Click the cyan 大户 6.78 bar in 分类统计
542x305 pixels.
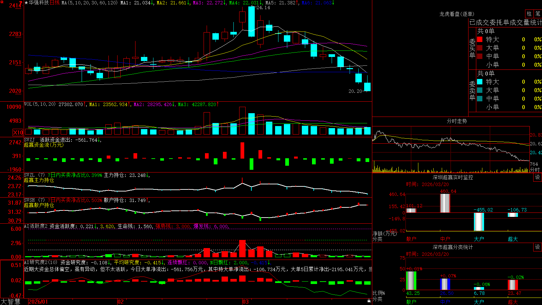coord(479,289)
